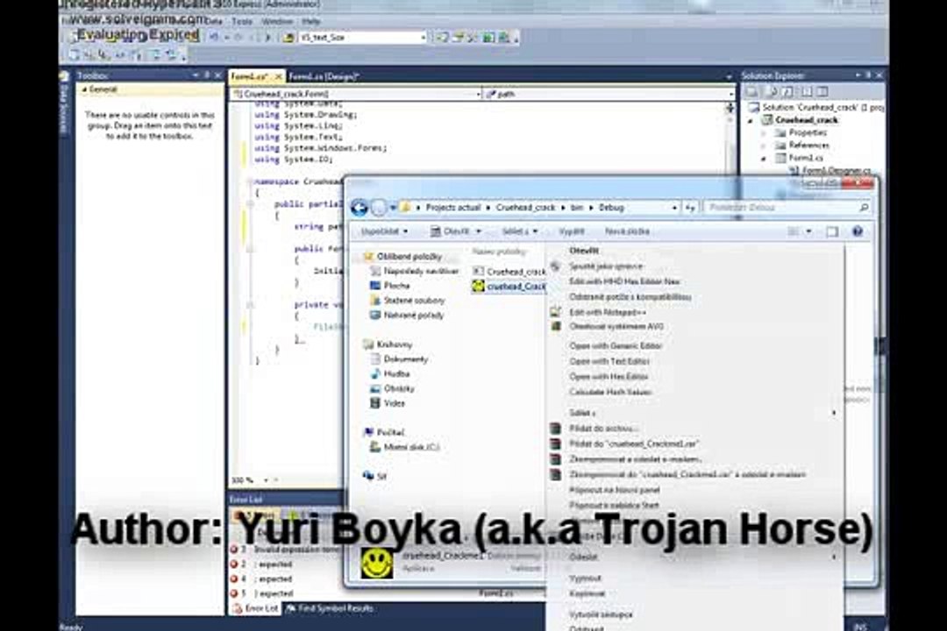Screen dimensions: 947x631
Task: Pin the Toolbox panel with the pushpin icon
Action: (x=207, y=75)
